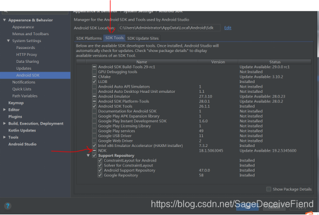Expand the Tools settings section
The width and height of the screenshot is (319, 215).
coord(5,137)
